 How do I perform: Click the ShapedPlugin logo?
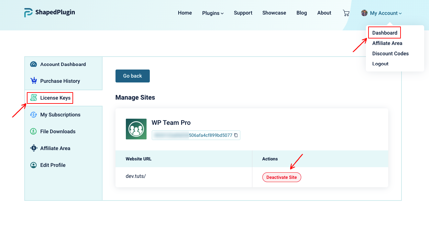click(49, 13)
